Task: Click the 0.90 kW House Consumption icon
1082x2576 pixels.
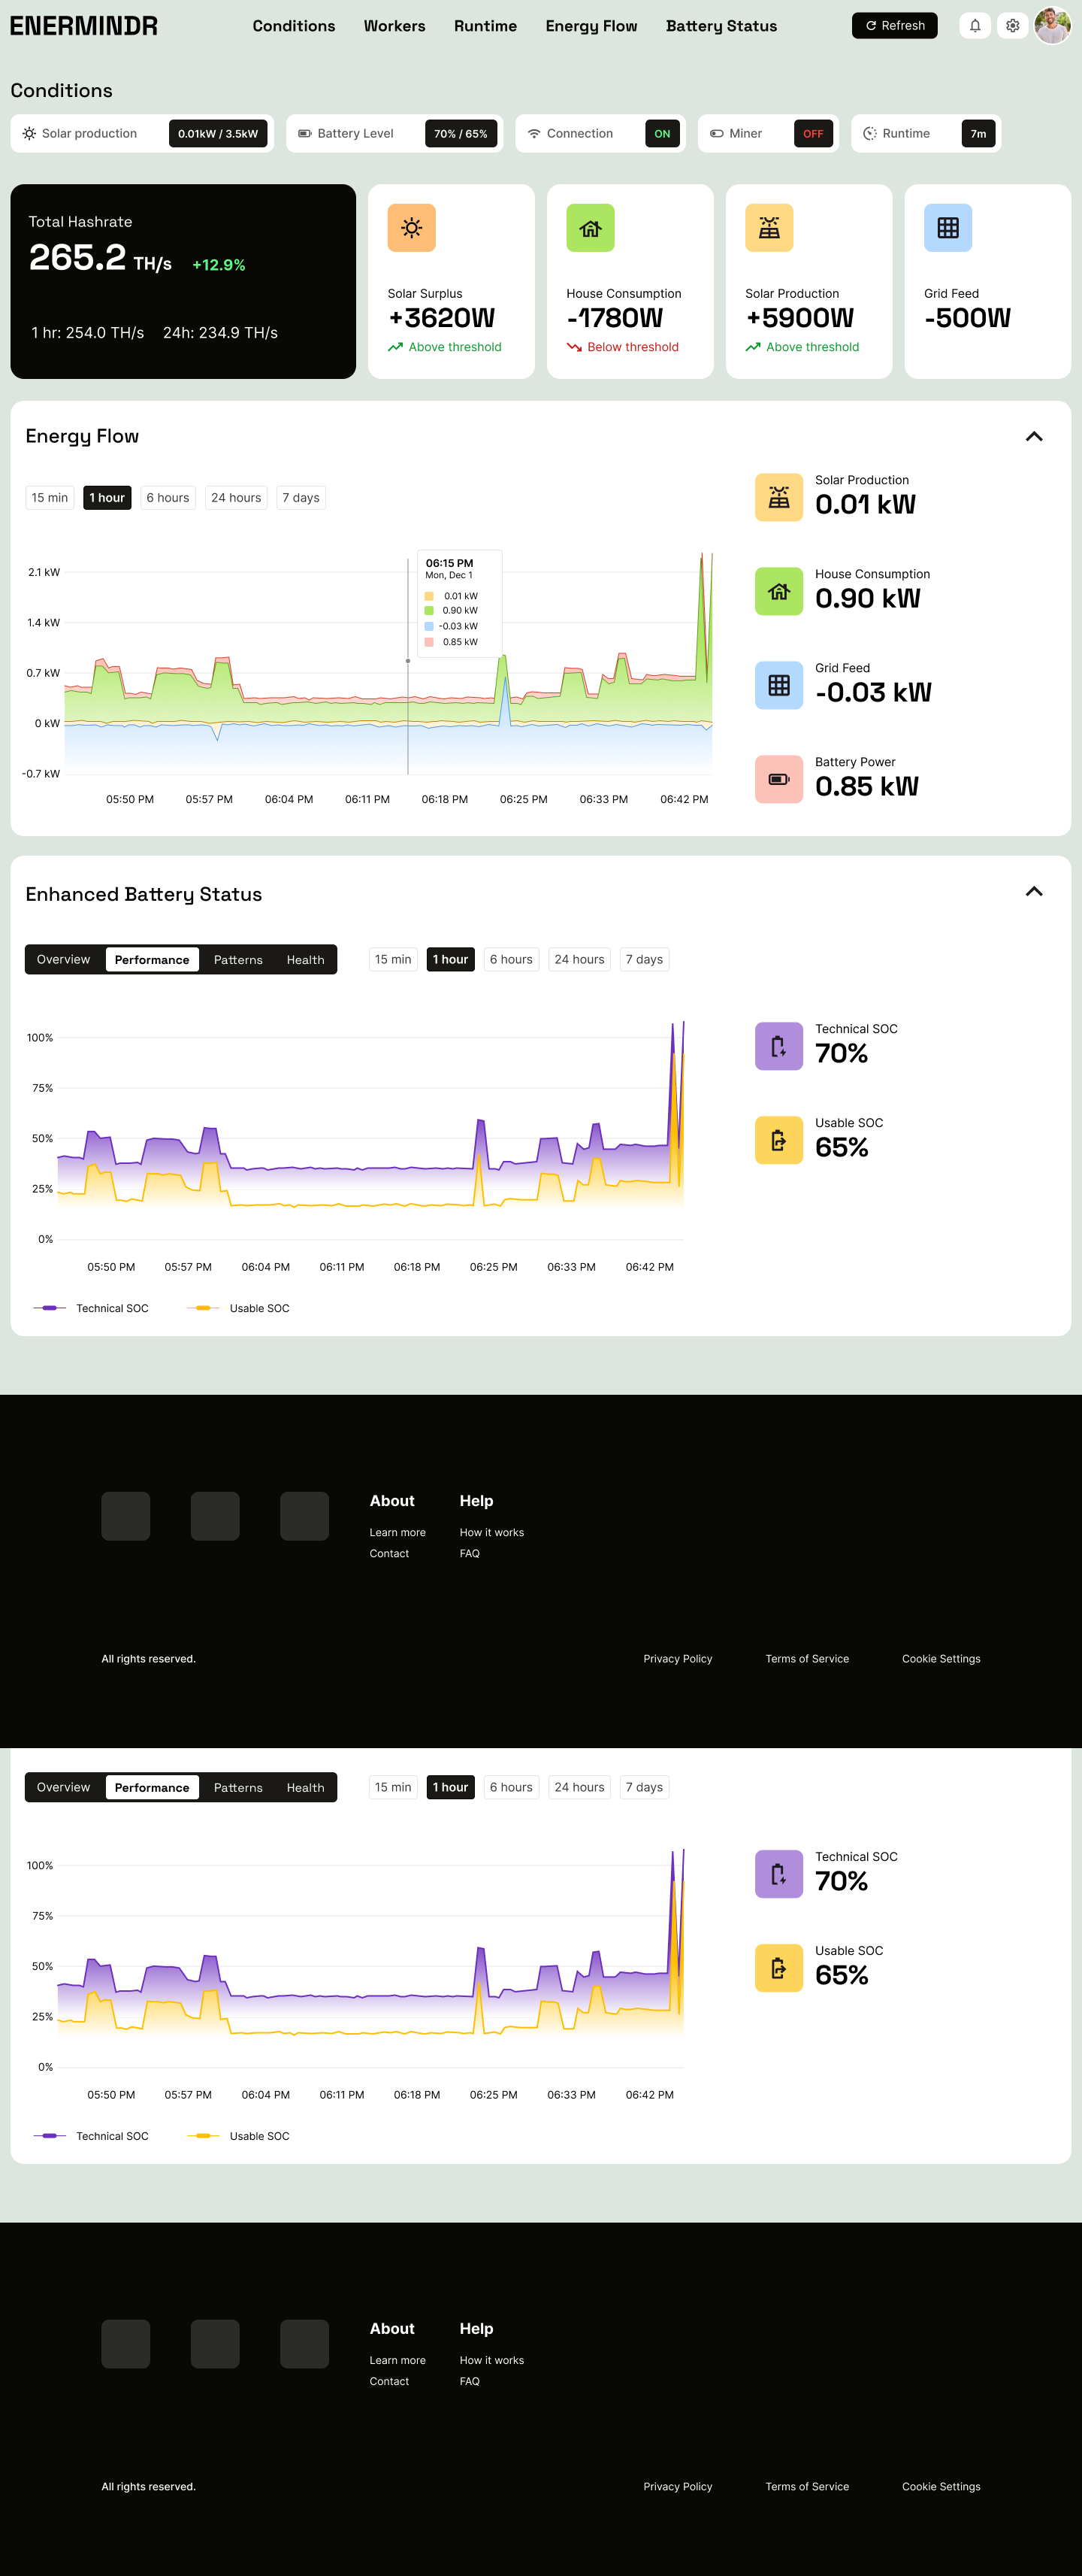Action: (779, 591)
